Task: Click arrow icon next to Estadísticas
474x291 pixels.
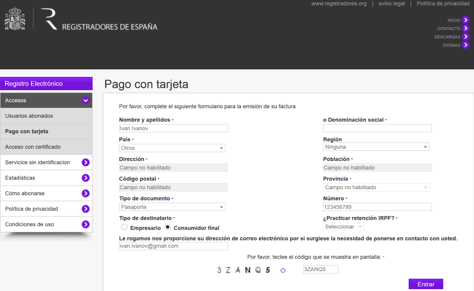Action: (86, 178)
